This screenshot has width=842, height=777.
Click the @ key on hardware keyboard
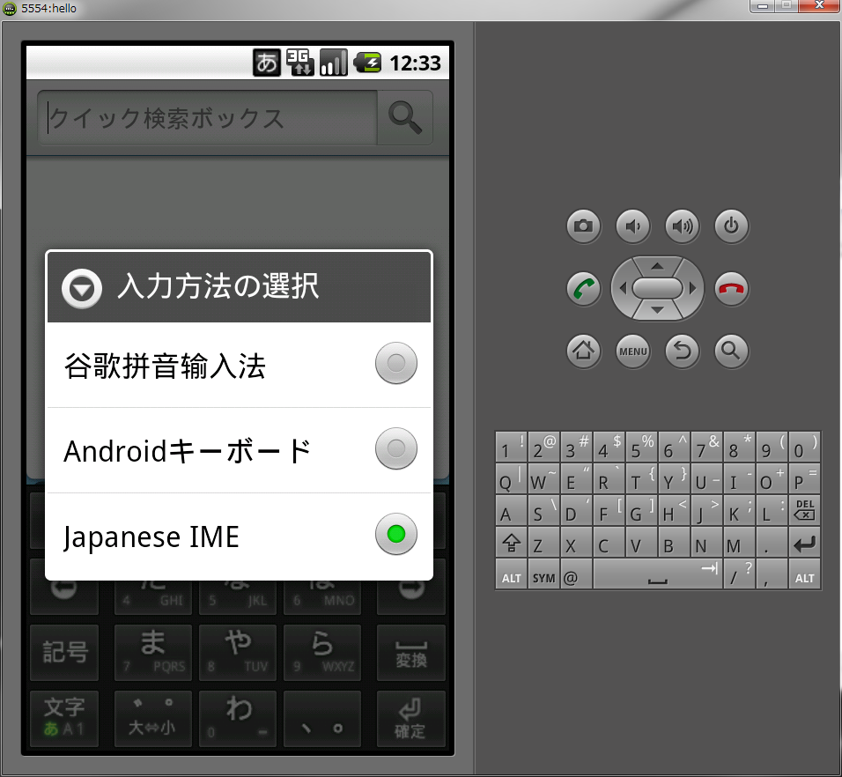click(x=576, y=575)
